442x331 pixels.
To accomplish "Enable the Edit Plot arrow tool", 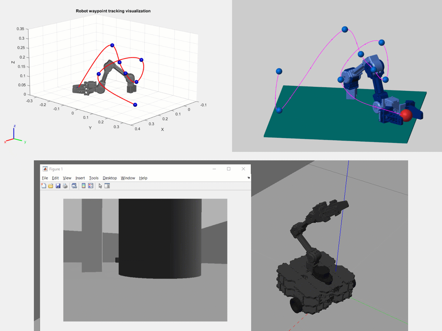I will click(x=100, y=186).
